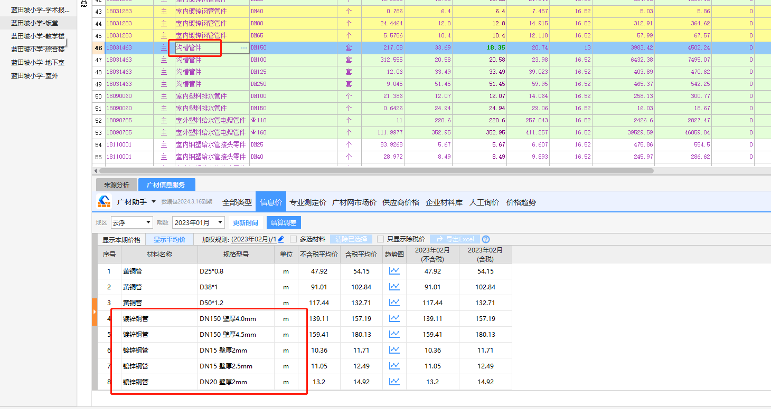The image size is (771, 409).
Task: Click the 不含税平均价 column header
Action: [x=319, y=254]
